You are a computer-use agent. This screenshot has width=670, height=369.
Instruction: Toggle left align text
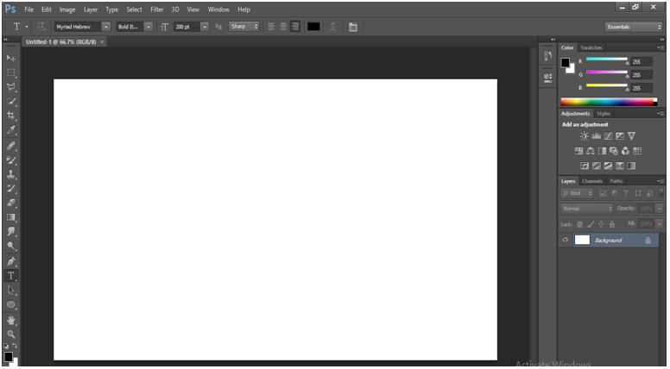(271, 27)
